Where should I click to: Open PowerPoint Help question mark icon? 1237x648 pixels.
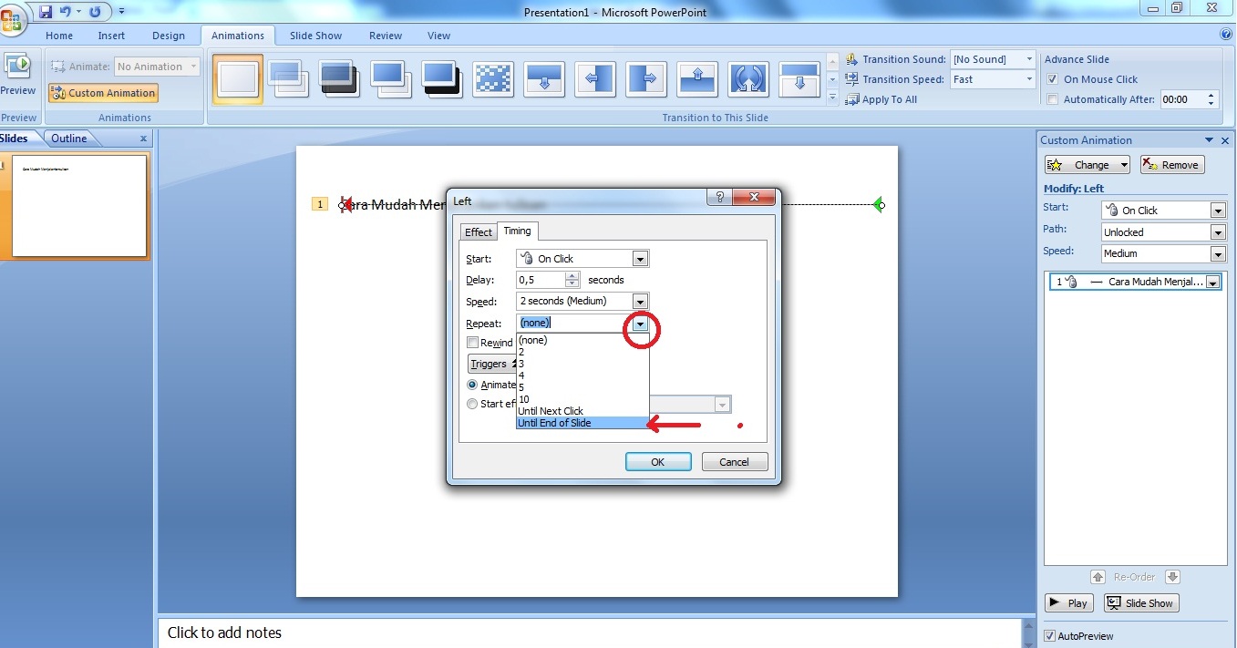coord(1226,35)
